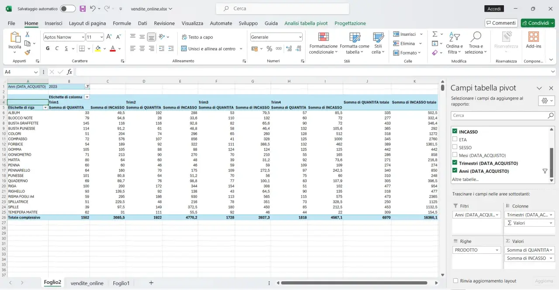Open Trova e seleziona menu

476,44
